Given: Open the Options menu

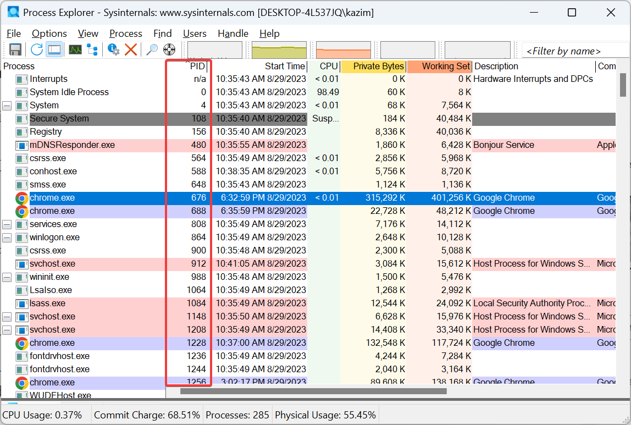Looking at the screenshot, I should (x=49, y=34).
